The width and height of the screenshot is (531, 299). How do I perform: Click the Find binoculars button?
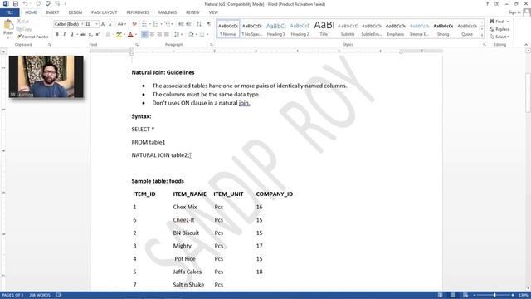tap(499, 22)
